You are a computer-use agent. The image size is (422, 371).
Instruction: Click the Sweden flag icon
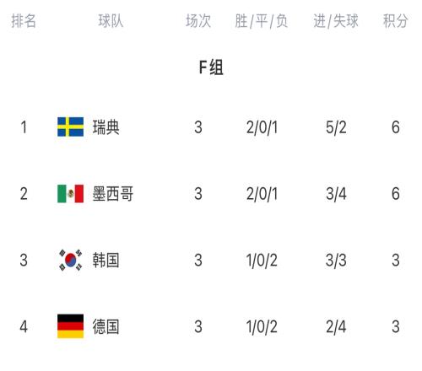tap(70, 126)
